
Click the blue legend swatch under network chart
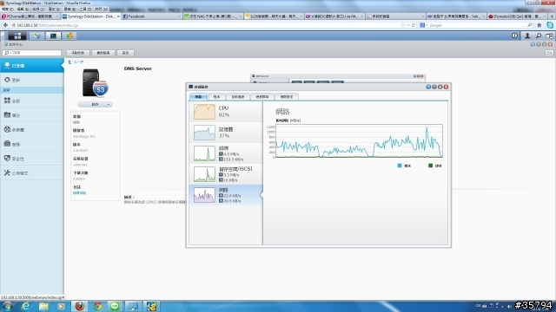click(x=400, y=166)
